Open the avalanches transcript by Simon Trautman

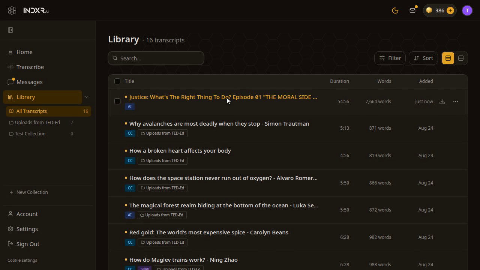[x=219, y=124]
